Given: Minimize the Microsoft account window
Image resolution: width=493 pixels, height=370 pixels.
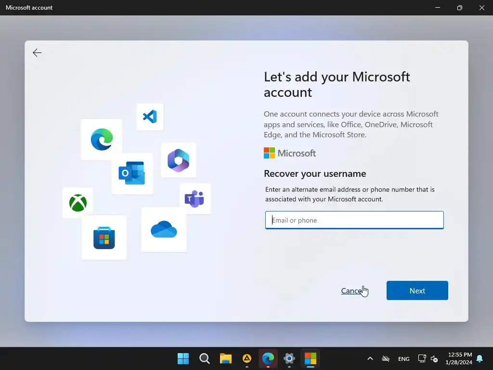Looking at the screenshot, I should (x=437, y=8).
